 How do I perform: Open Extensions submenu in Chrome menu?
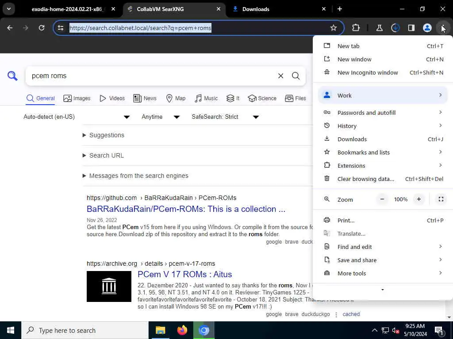coord(383,166)
